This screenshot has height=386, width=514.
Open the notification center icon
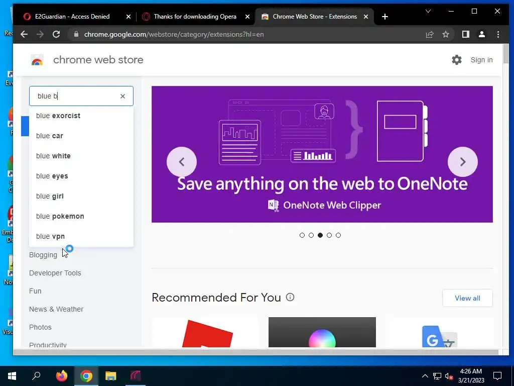497,376
